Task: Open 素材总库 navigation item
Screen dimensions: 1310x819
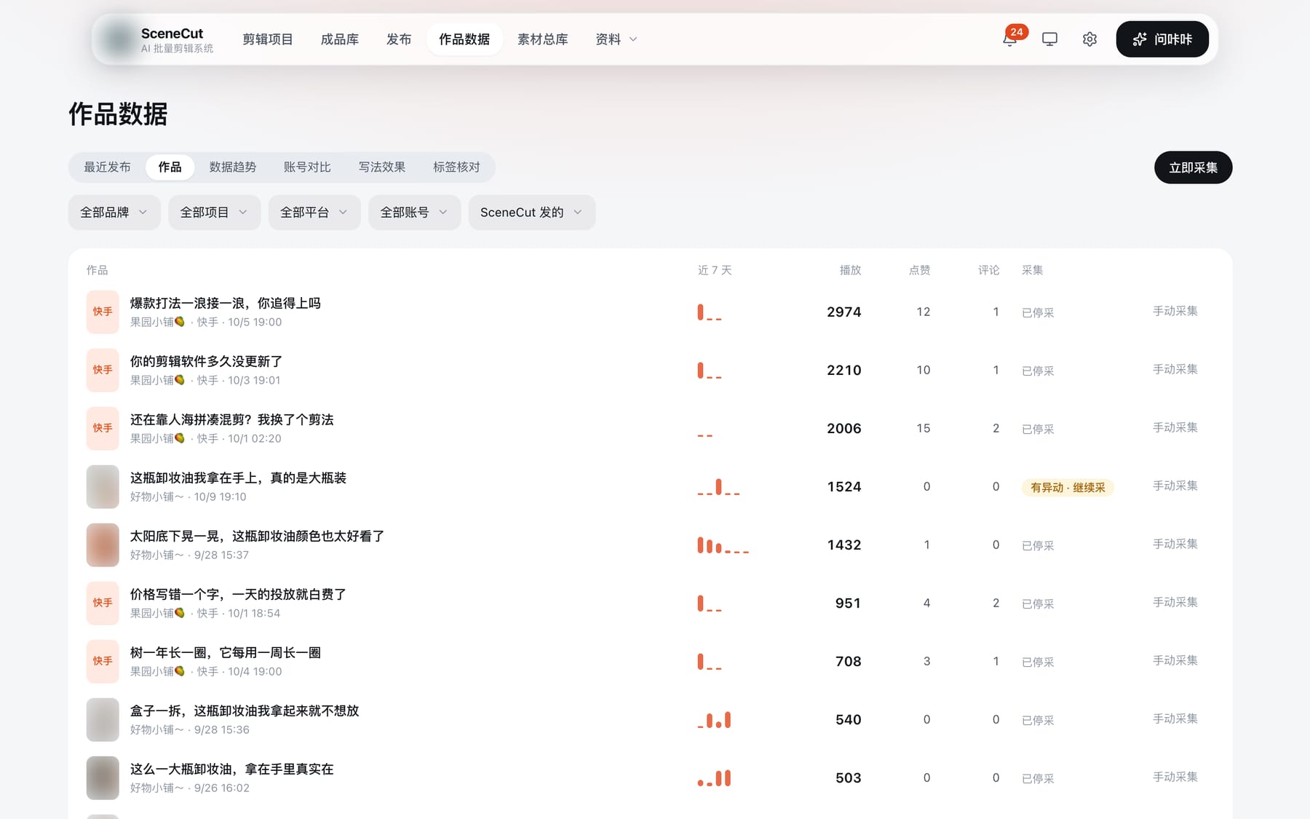Action: 543,39
